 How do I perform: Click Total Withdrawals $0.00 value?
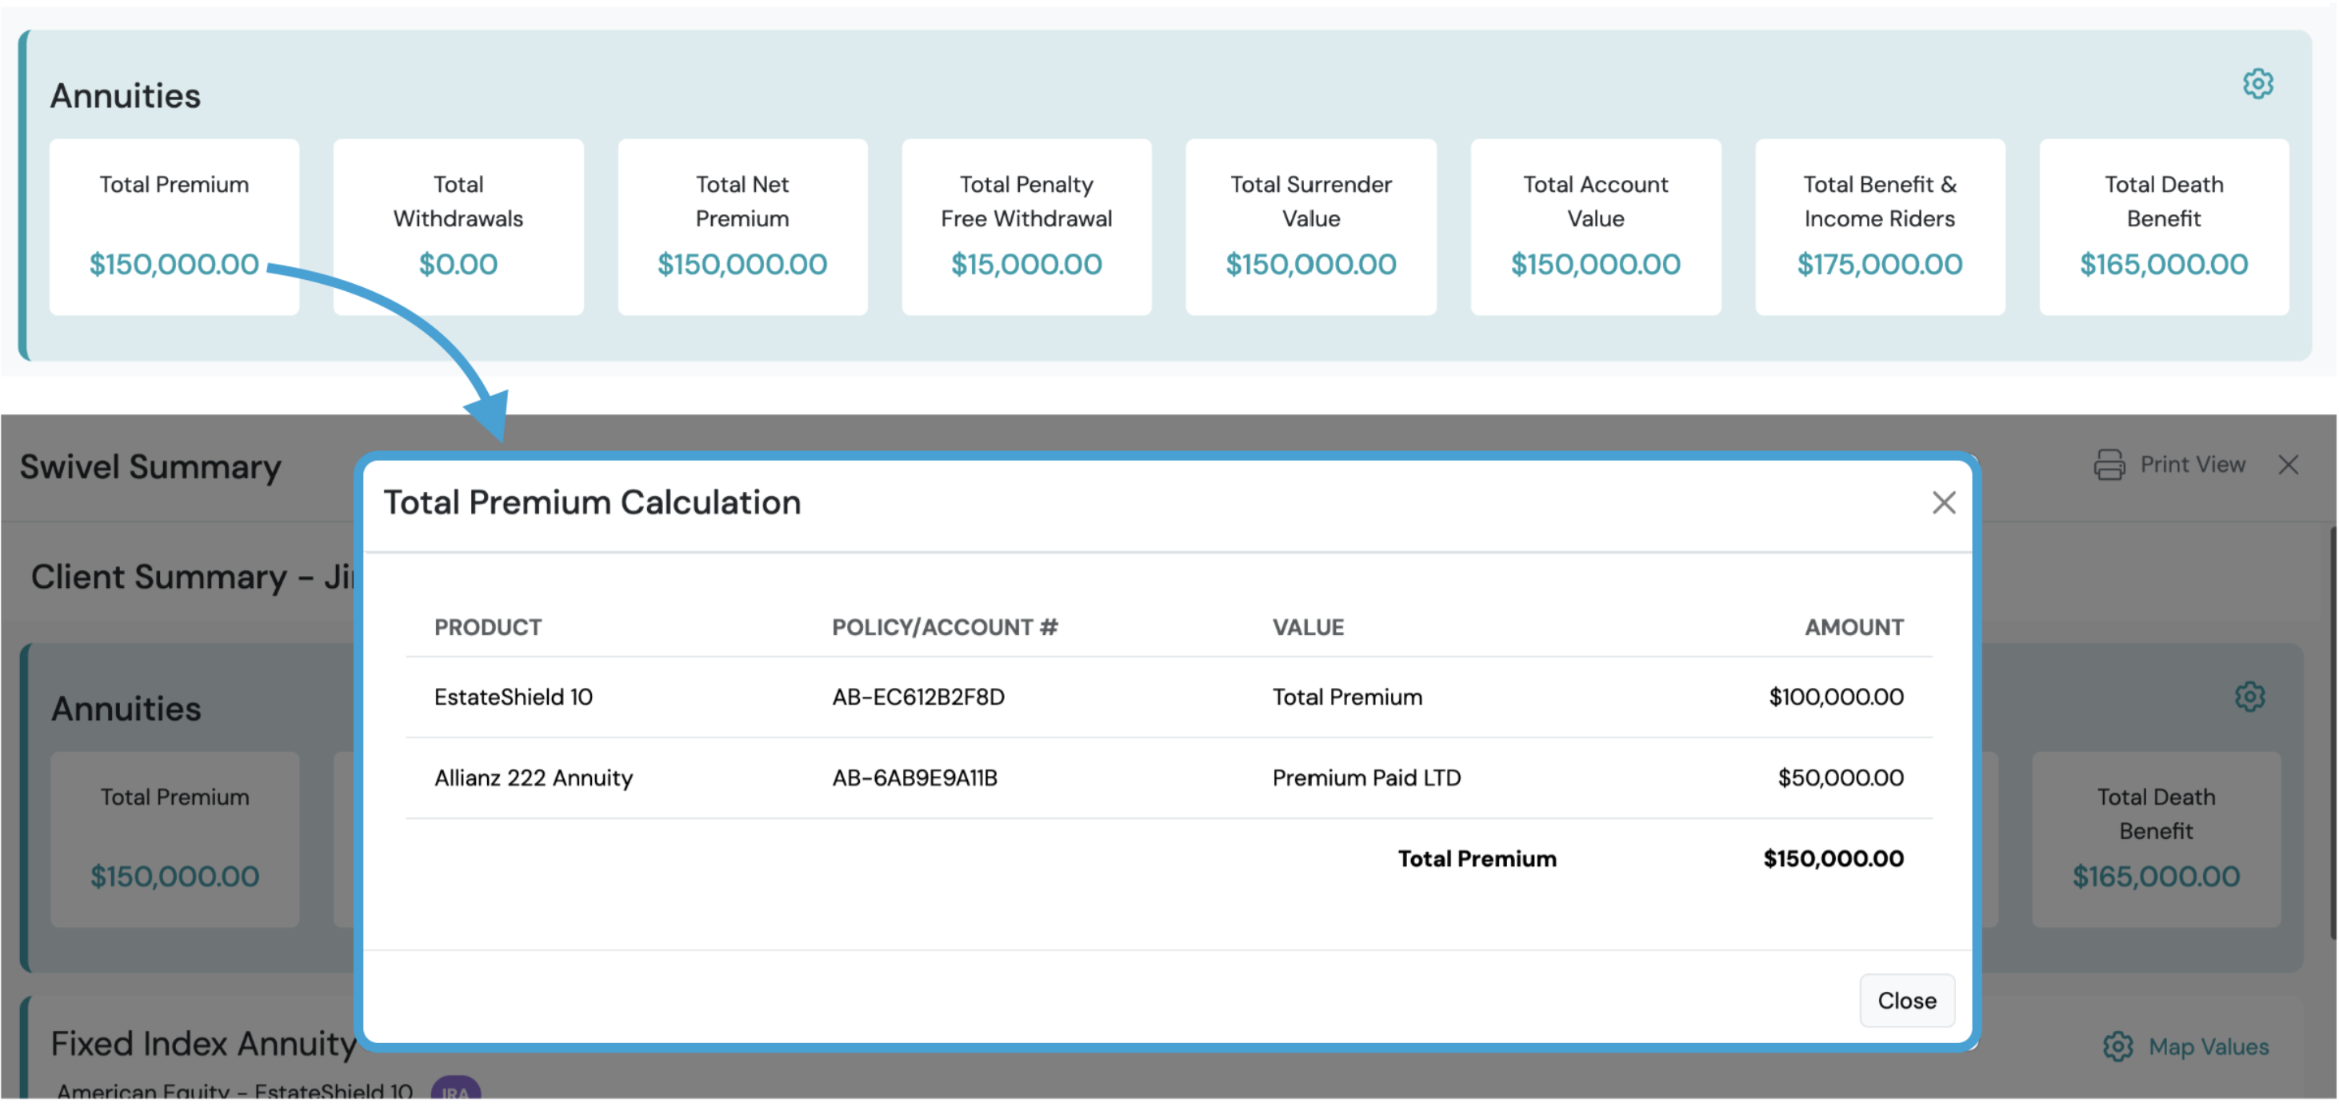[458, 264]
